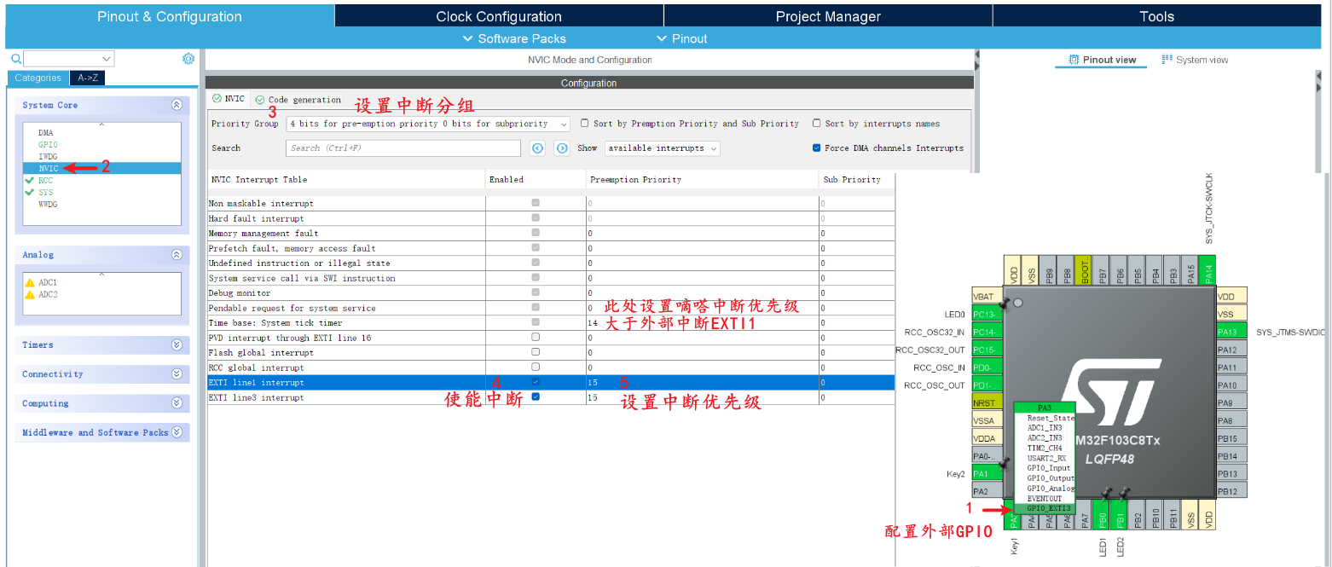Toggle Sort by Premption Priority and Sub Priority
This screenshot has width=1332, height=567.
585,124
